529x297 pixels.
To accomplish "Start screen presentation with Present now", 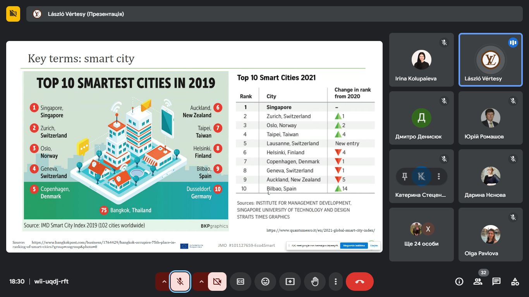I will pyautogui.click(x=290, y=282).
